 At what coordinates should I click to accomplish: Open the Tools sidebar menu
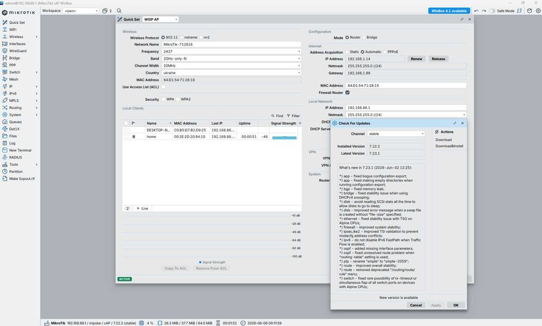click(20, 164)
